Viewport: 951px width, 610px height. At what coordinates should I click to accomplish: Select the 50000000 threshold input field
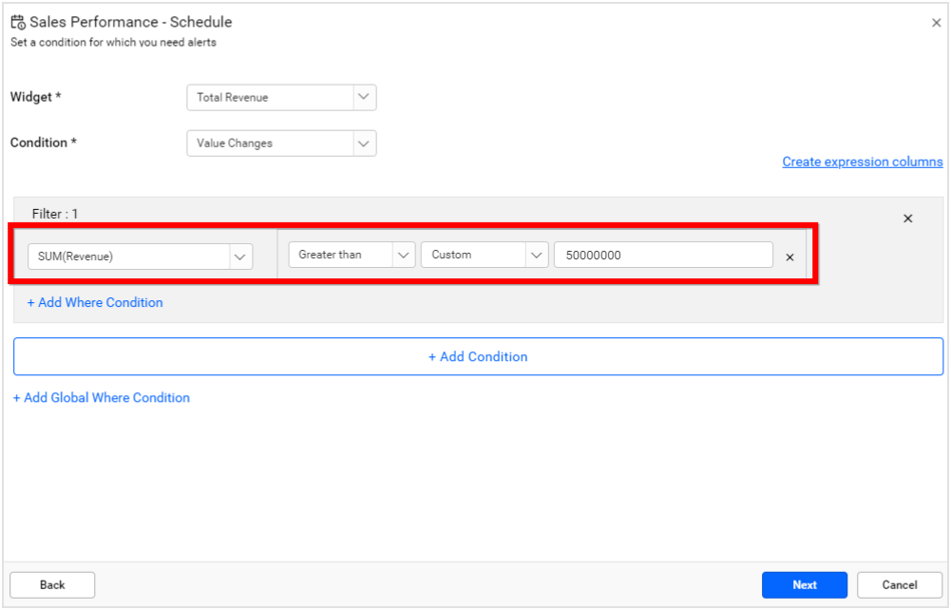point(665,254)
